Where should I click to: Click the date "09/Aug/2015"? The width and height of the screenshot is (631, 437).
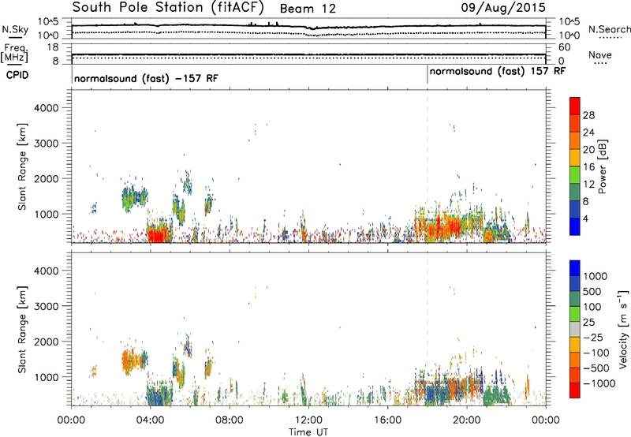point(503,7)
